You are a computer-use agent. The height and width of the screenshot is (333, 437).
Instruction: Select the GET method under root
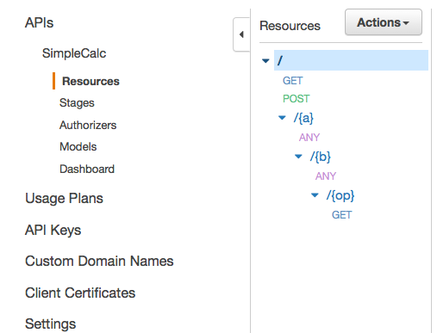(x=292, y=81)
